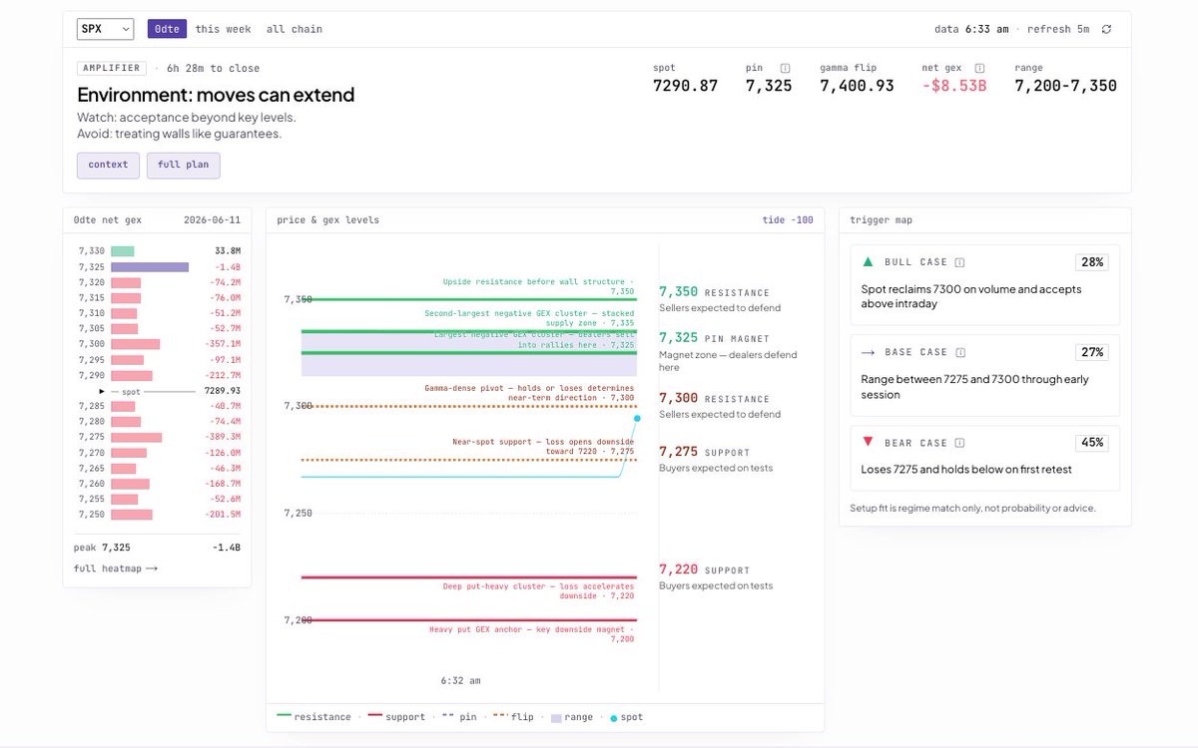Click the flip legend entry
Screen dimensions: 1198x748
tap(514, 717)
